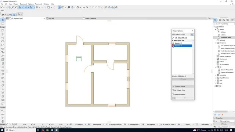
Task: Toggle the eye icon for the first design option
Action: click(x=173, y=43)
